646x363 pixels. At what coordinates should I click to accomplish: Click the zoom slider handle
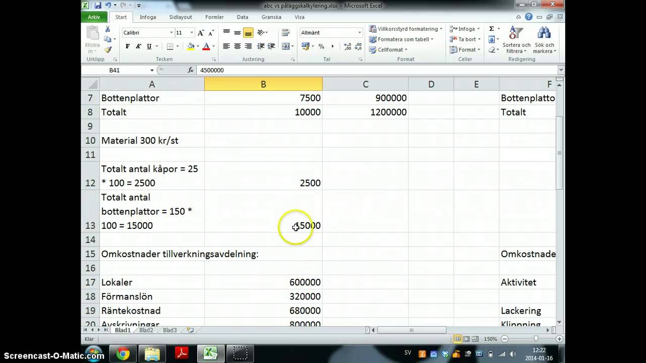[536, 339]
